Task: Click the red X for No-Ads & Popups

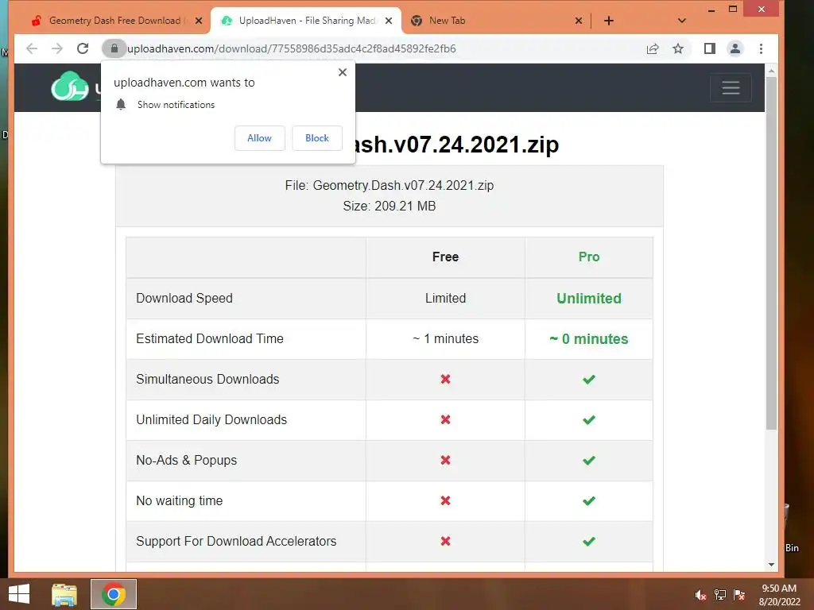Action: point(445,460)
